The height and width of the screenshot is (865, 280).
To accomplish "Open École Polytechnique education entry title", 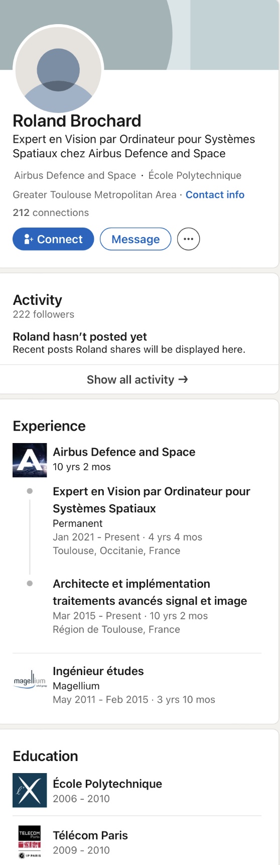I will point(107,784).
